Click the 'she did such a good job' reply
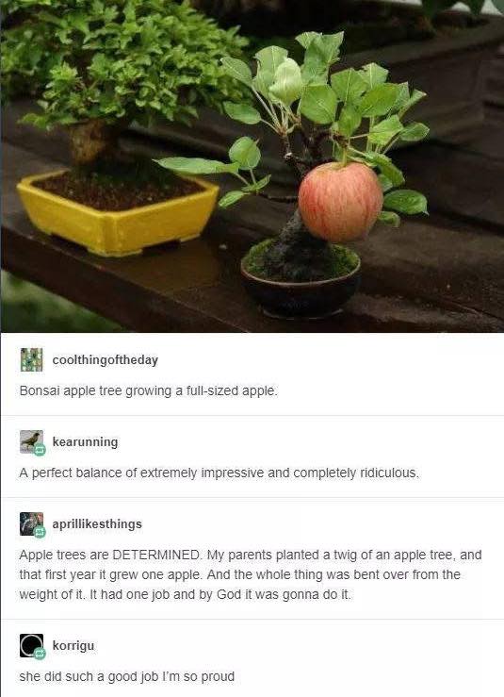 coord(126,676)
